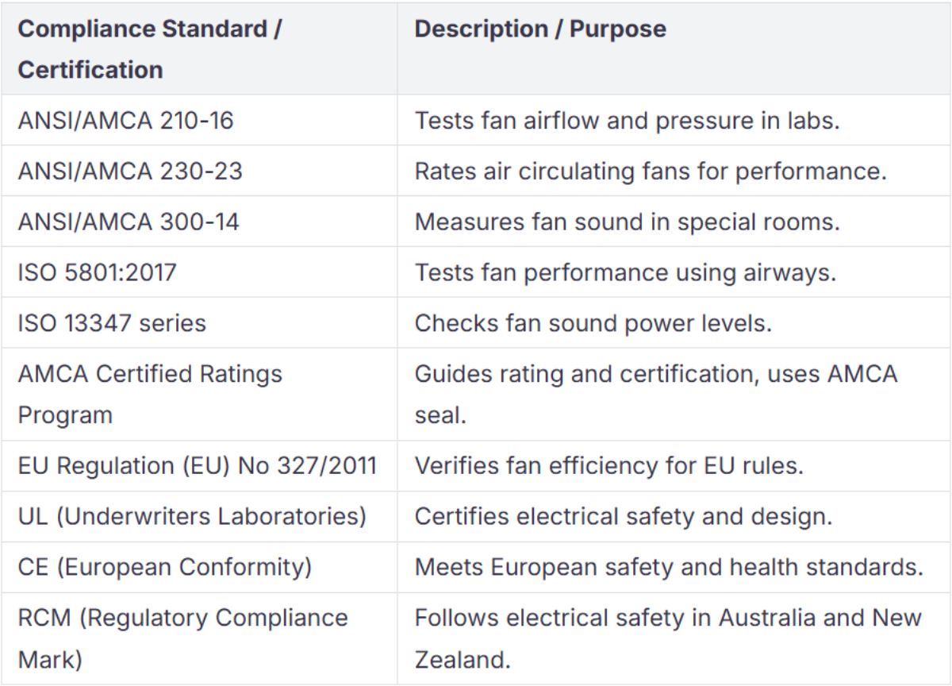Select the ANSI/AMCA 300-14 cell
Screen dimensions: 952x686
129,222
